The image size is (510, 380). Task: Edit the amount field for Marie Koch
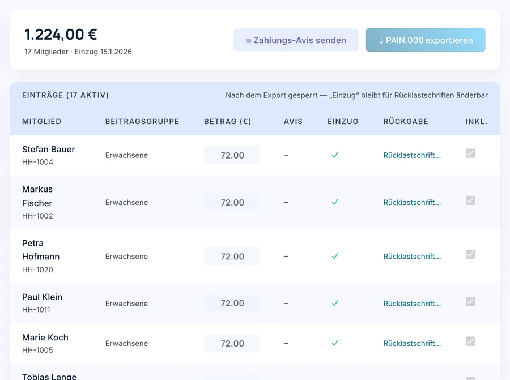coord(232,343)
